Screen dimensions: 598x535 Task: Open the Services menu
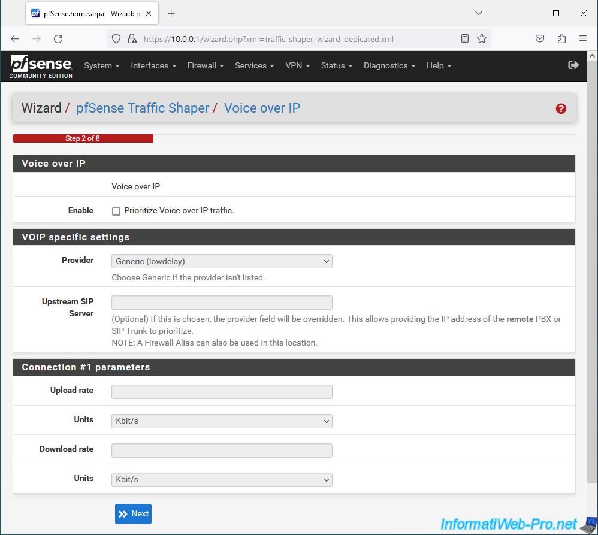coord(255,65)
